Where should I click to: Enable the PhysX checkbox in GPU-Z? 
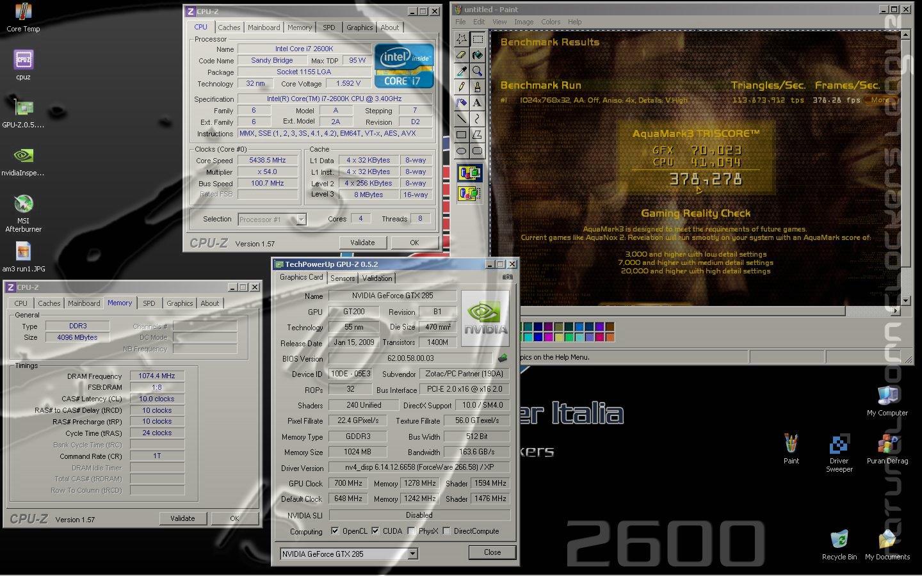pos(411,531)
